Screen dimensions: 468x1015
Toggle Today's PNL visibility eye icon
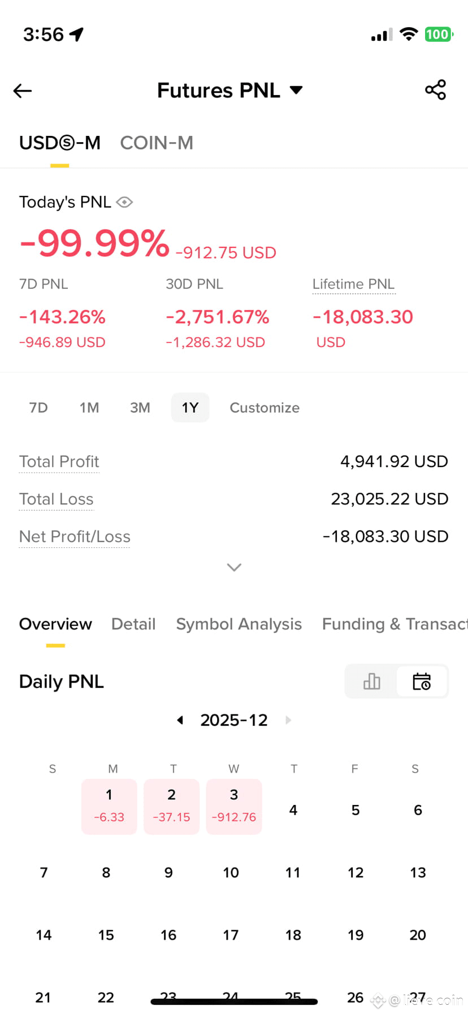(x=124, y=202)
